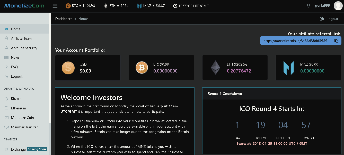Click the MNZ portfolio logo icon
The width and height of the screenshot is (344, 155).
pos(289,68)
